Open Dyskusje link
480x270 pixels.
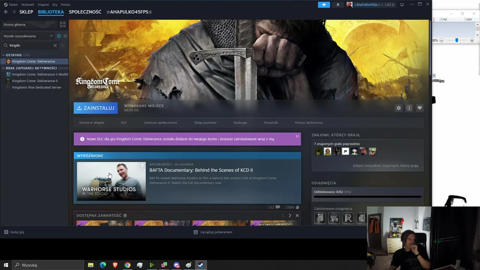coord(240,123)
